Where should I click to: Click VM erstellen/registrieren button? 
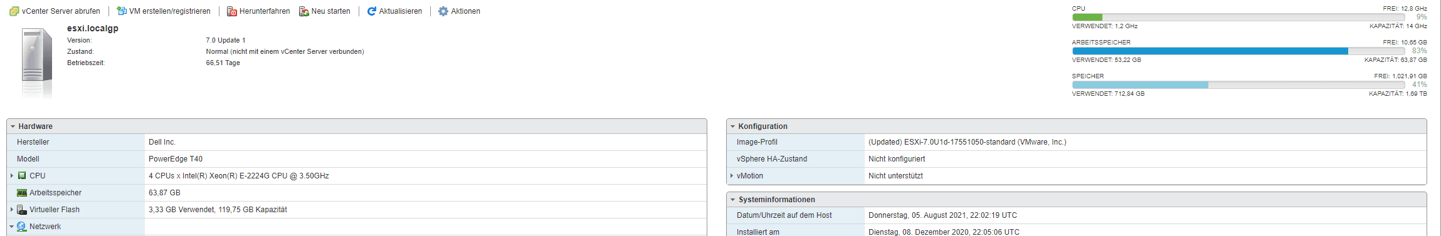[x=164, y=11]
